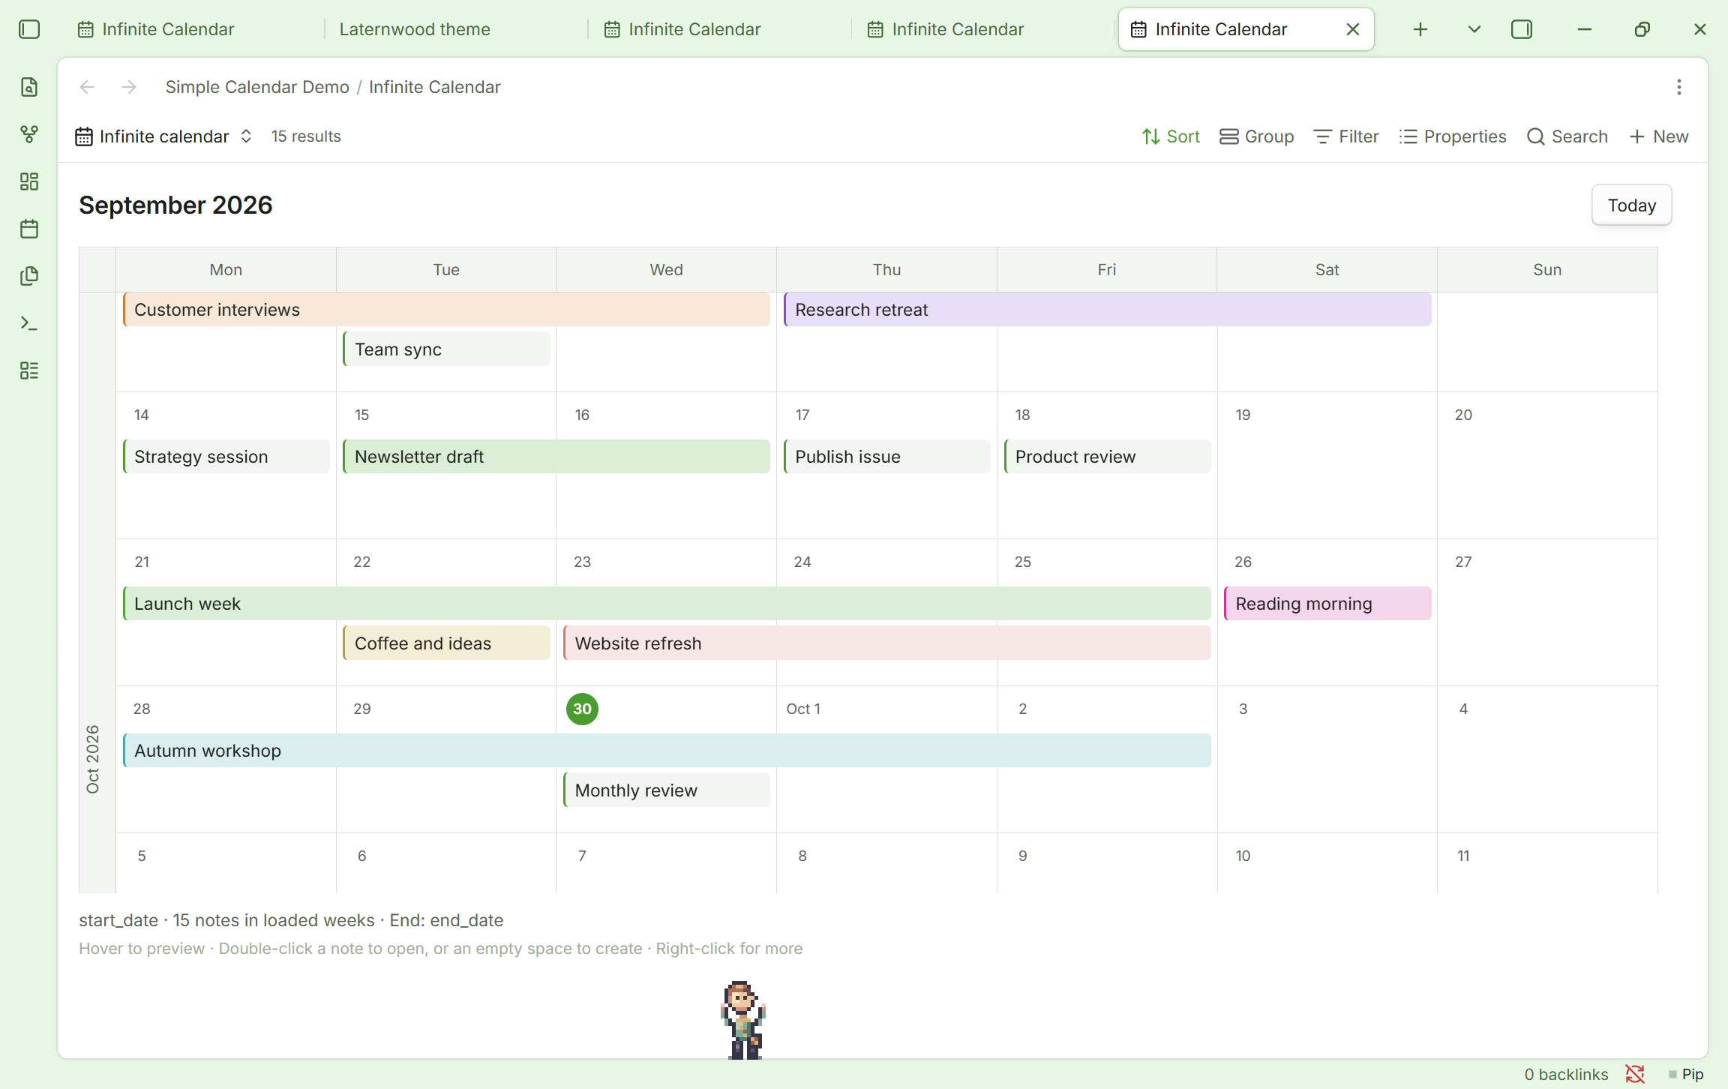The width and height of the screenshot is (1728, 1089).
Task: Click date 27 in the calendar
Action: tap(1463, 562)
